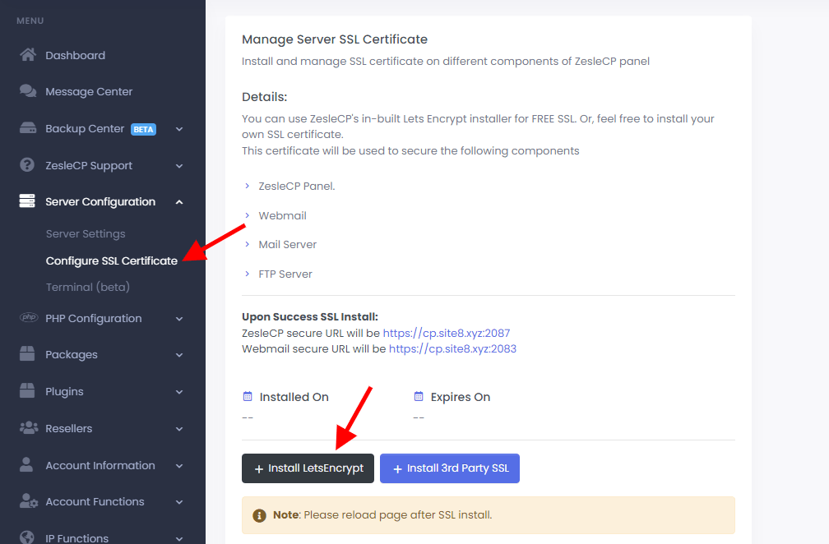Click the Mail Server list entry
Image resolution: width=829 pixels, height=544 pixels.
click(288, 244)
